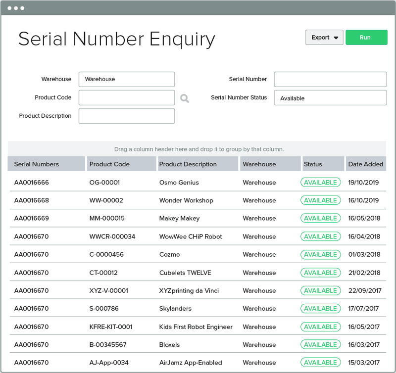Open the Export dropdown button
Screen dimensions: 396x373
pos(324,38)
